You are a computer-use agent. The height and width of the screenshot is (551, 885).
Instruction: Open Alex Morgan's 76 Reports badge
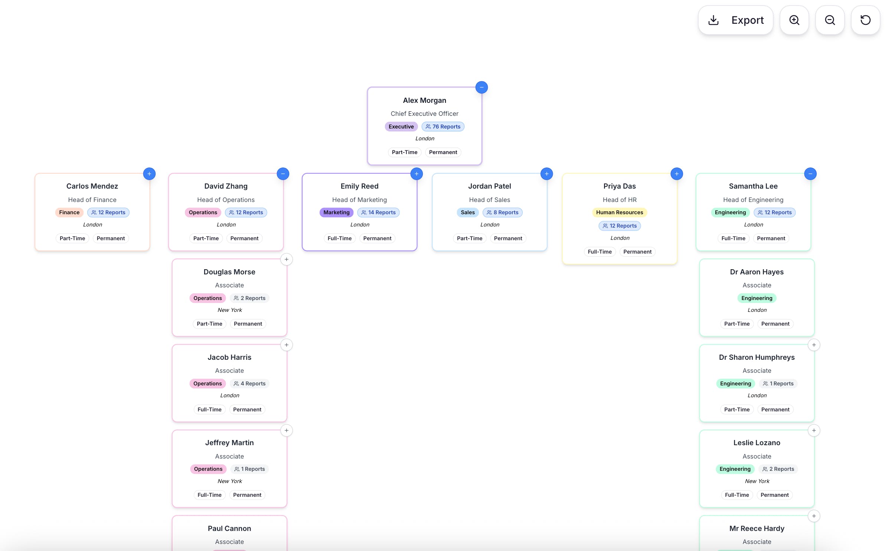pos(443,127)
